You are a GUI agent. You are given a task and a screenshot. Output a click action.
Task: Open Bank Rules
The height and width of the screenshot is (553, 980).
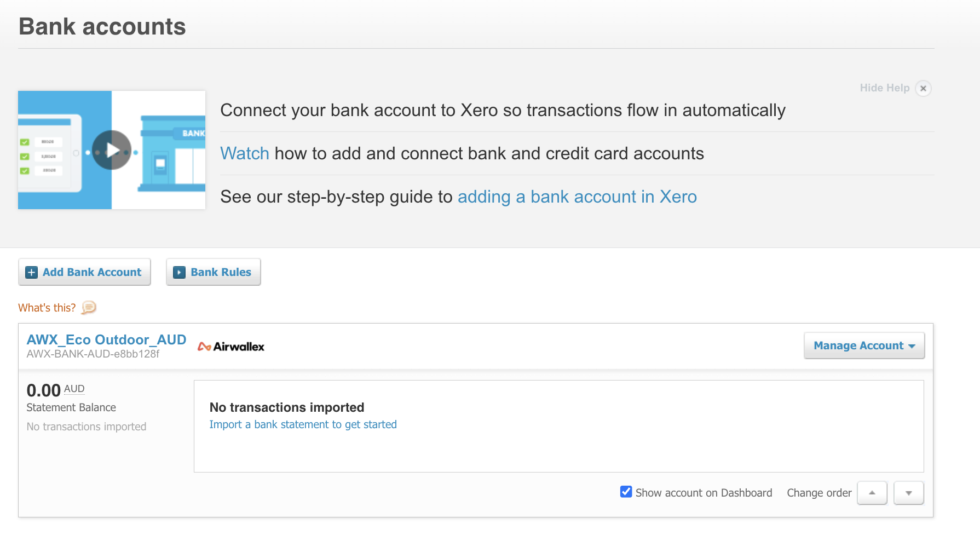click(214, 272)
